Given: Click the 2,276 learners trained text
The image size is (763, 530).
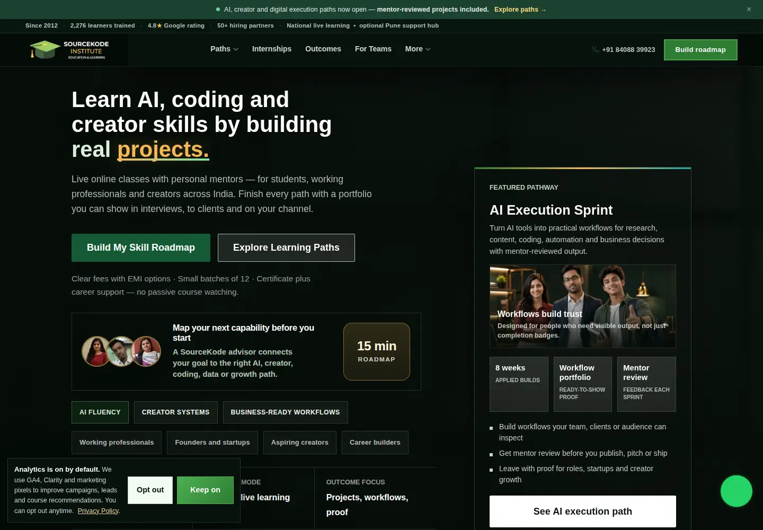Looking at the screenshot, I should pos(103,25).
